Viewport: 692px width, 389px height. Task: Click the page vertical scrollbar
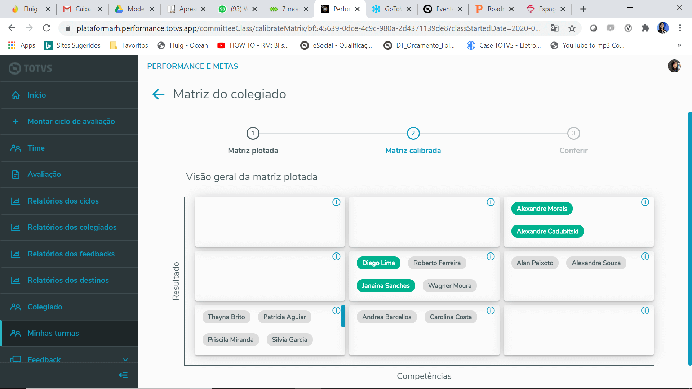690,238
